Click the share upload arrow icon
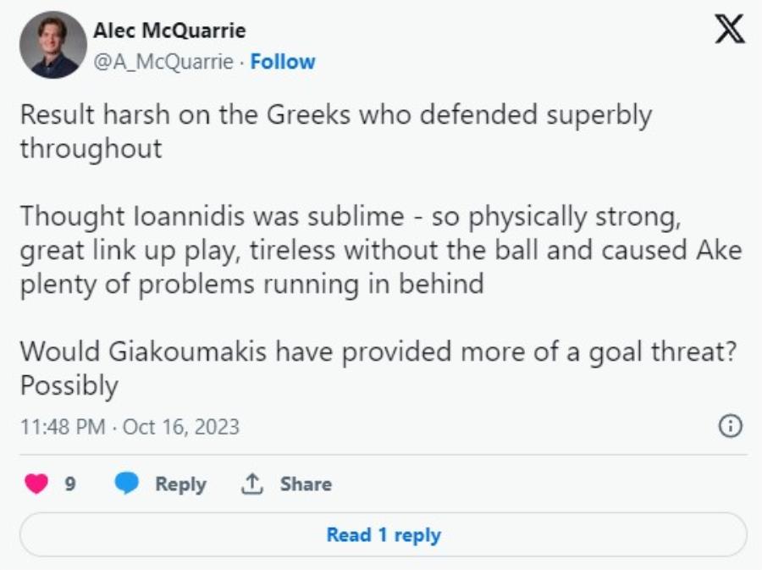The width and height of the screenshot is (762, 570). pyautogui.click(x=252, y=484)
